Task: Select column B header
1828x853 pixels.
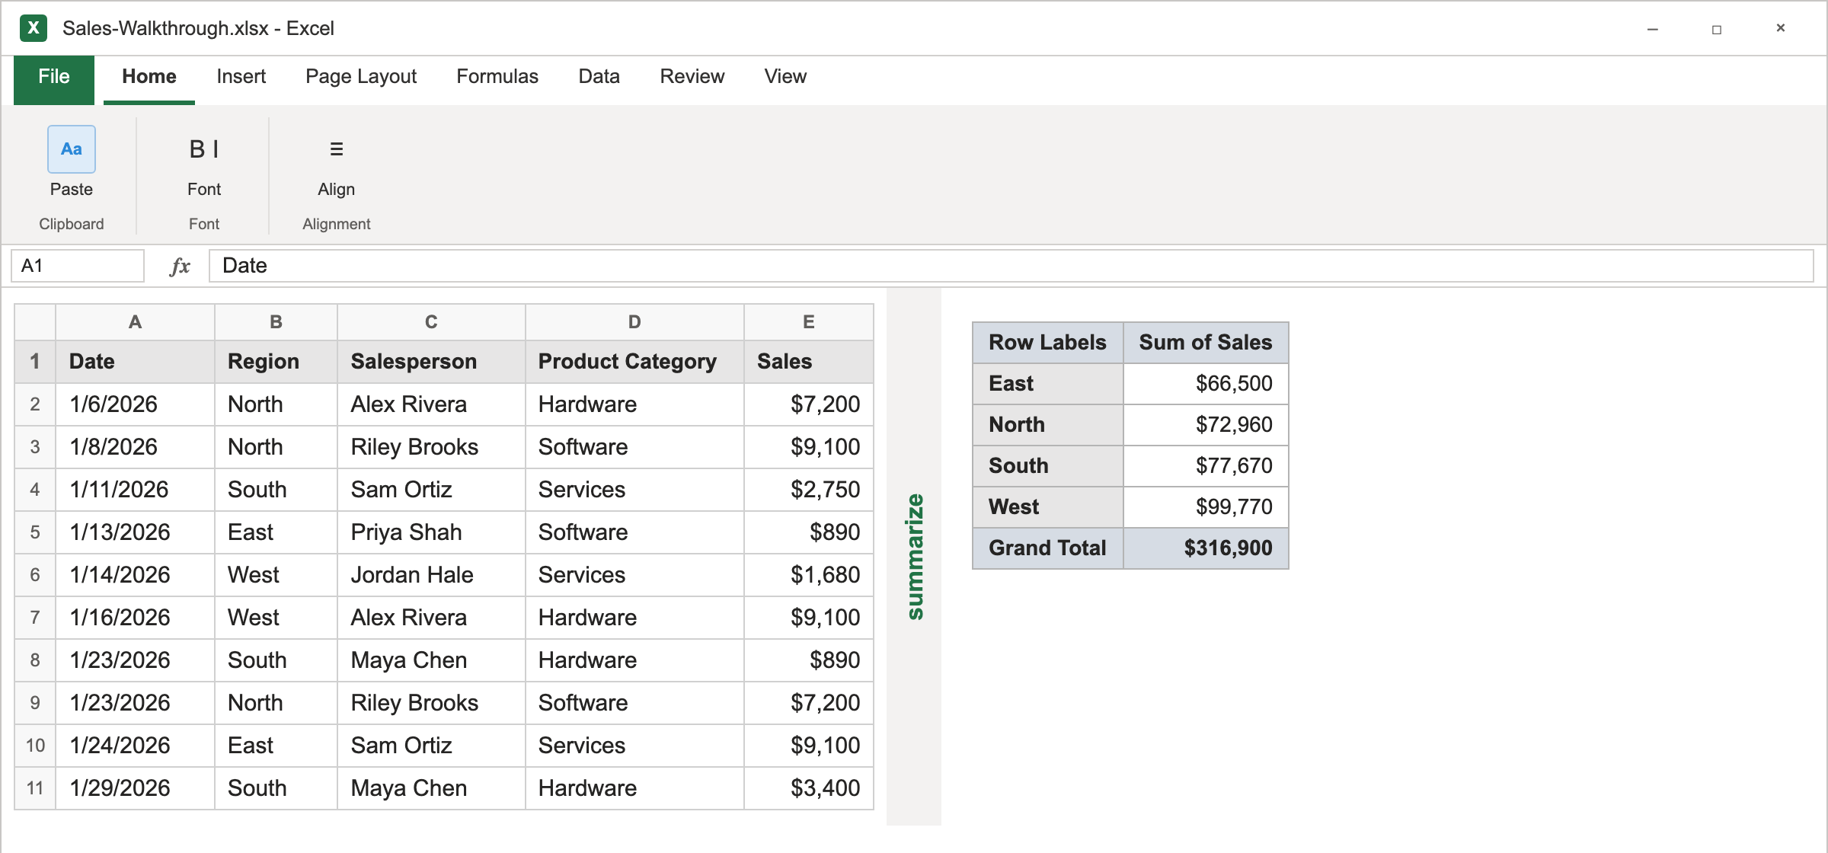Action: click(x=276, y=322)
